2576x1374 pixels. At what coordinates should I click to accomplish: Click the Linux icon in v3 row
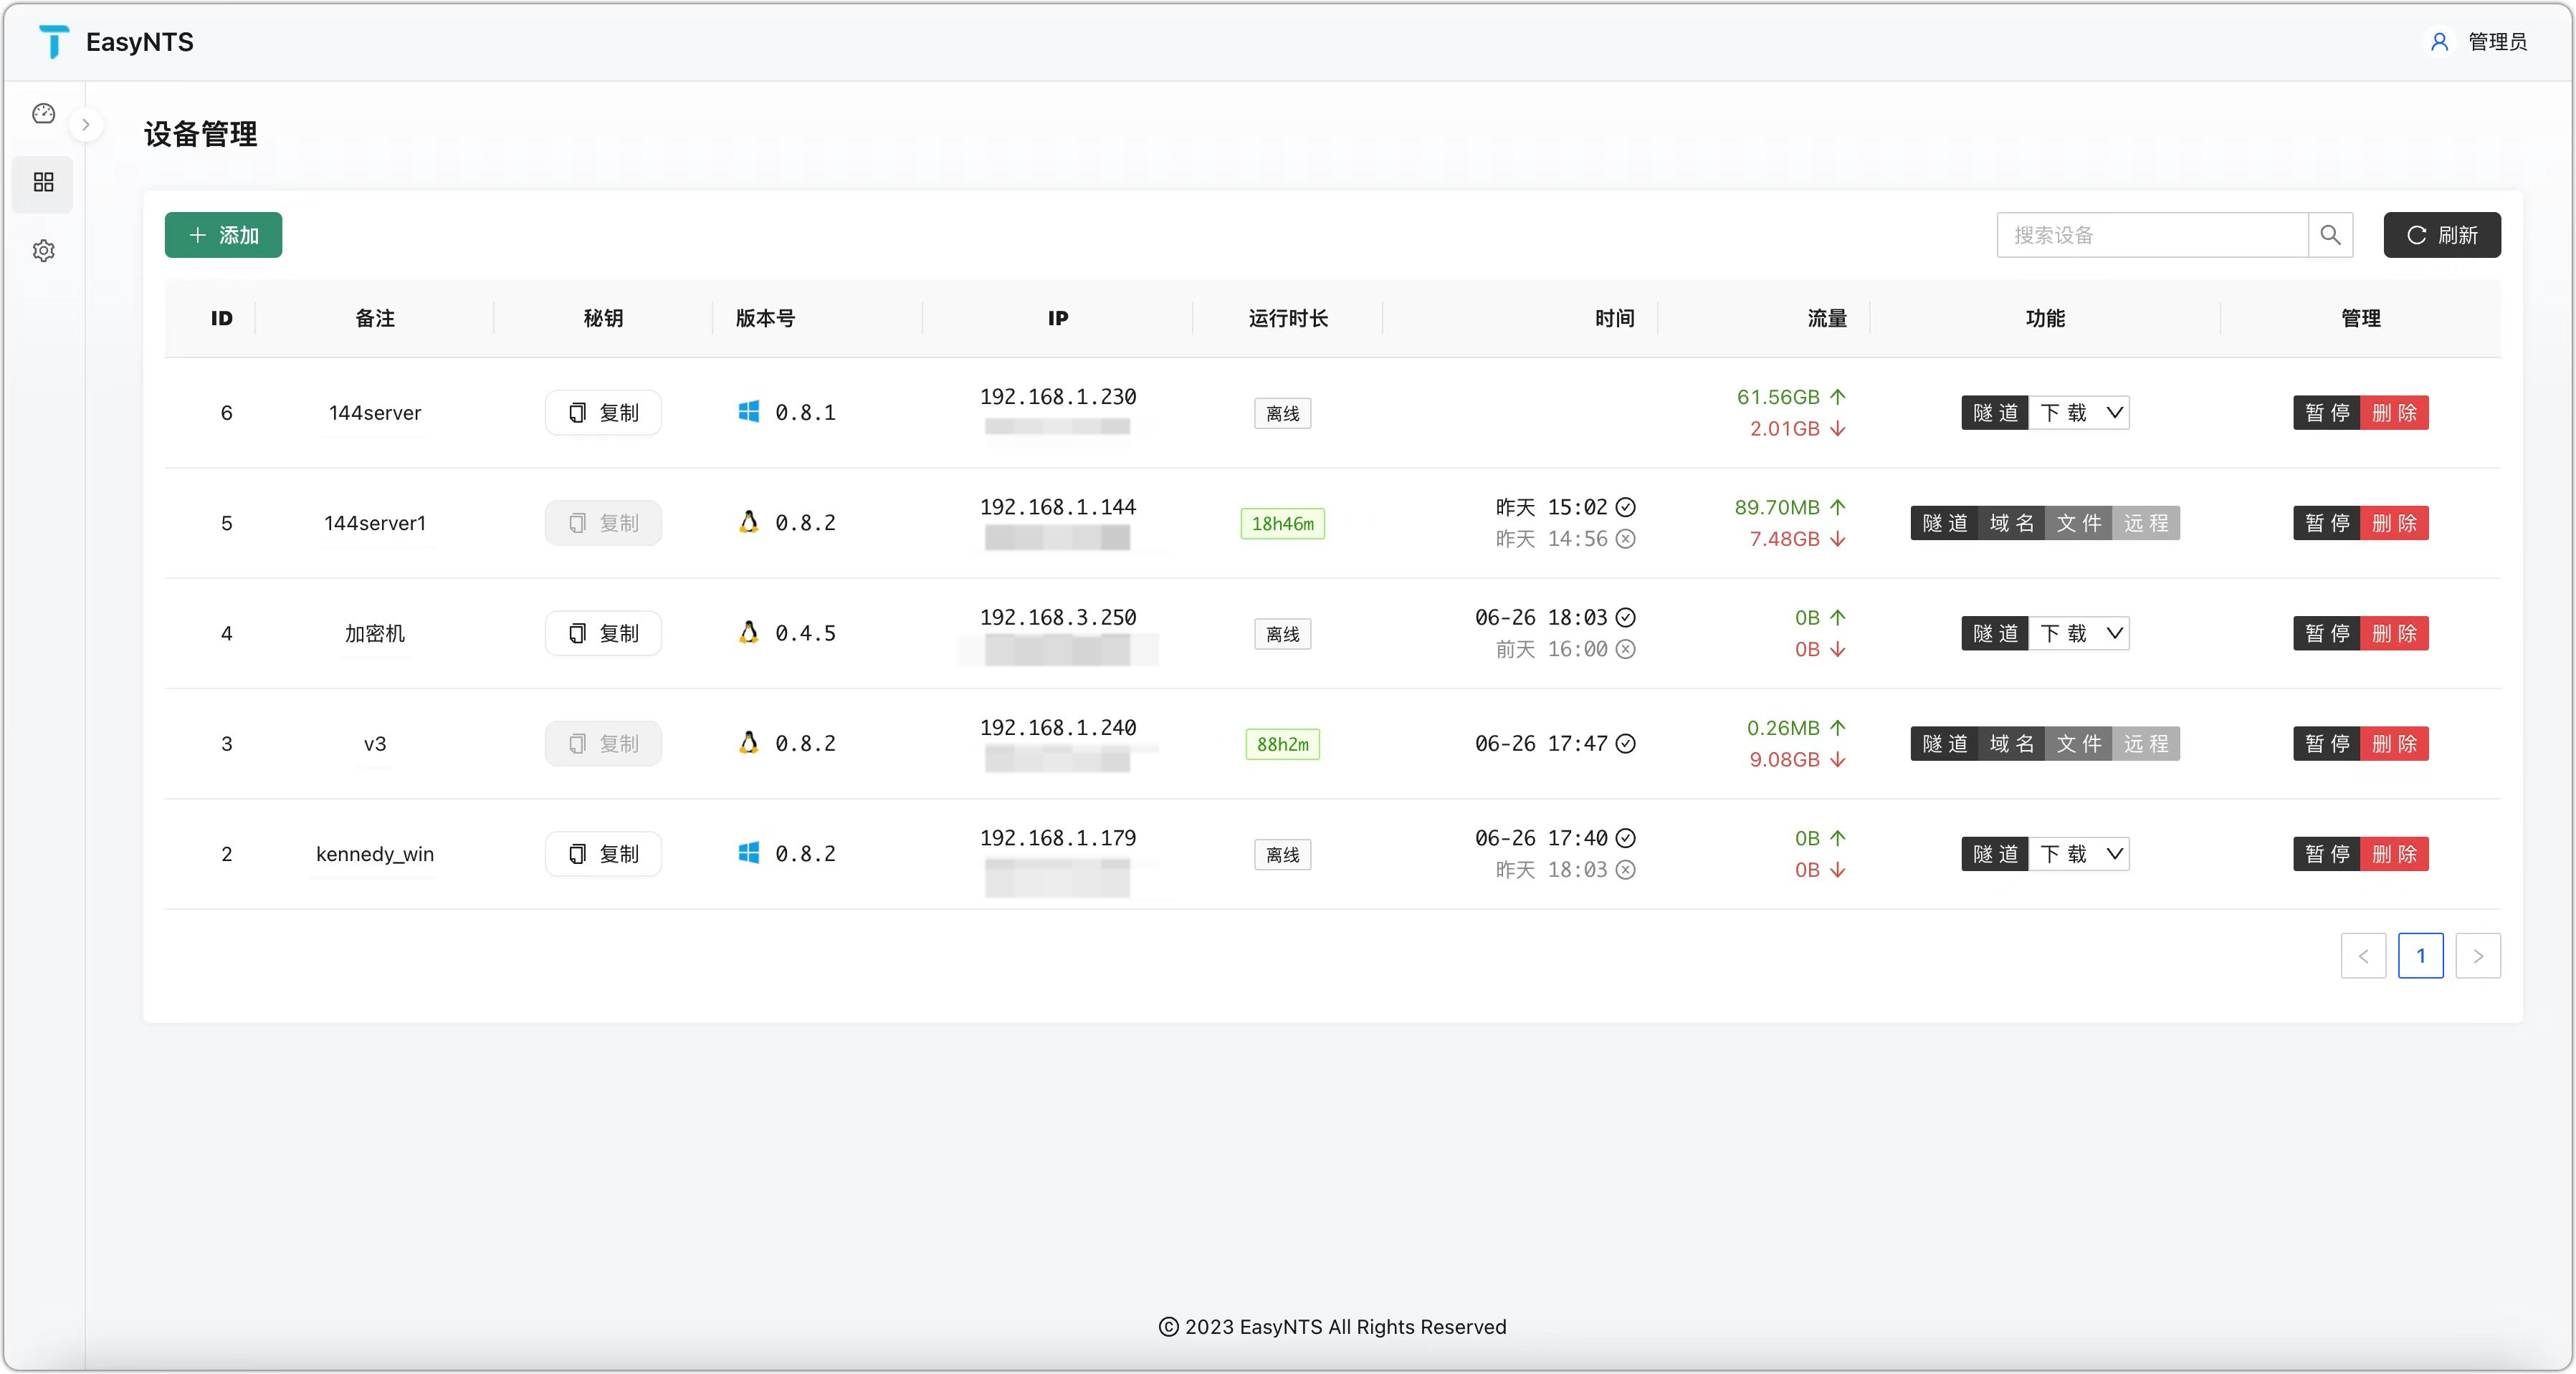(748, 742)
